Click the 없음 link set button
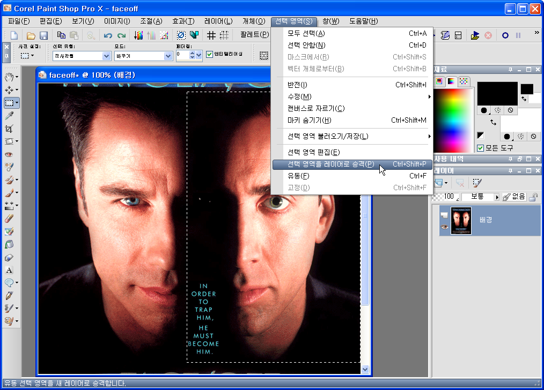The image size is (544, 390). (x=514, y=197)
